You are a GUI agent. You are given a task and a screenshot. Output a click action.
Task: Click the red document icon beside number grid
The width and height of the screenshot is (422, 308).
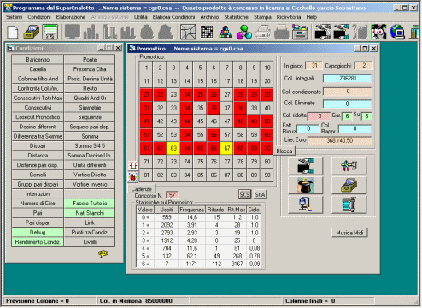[x=133, y=177]
